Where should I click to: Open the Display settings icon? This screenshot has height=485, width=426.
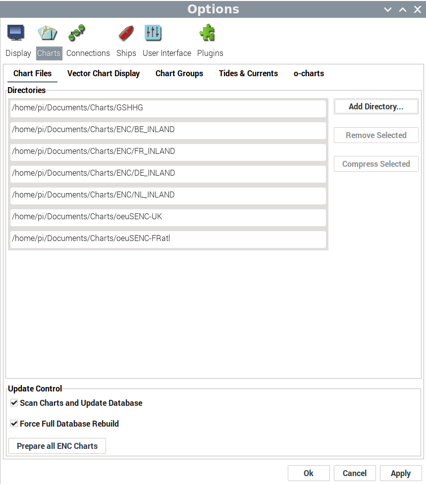click(16, 33)
